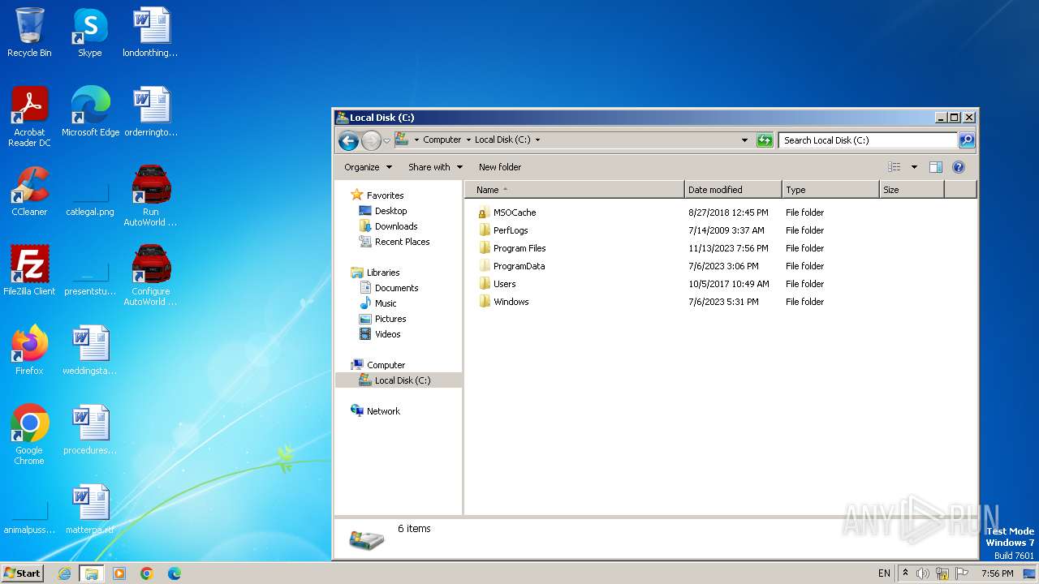
Task: Open Recent Places under Favorites
Action: (402, 242)
